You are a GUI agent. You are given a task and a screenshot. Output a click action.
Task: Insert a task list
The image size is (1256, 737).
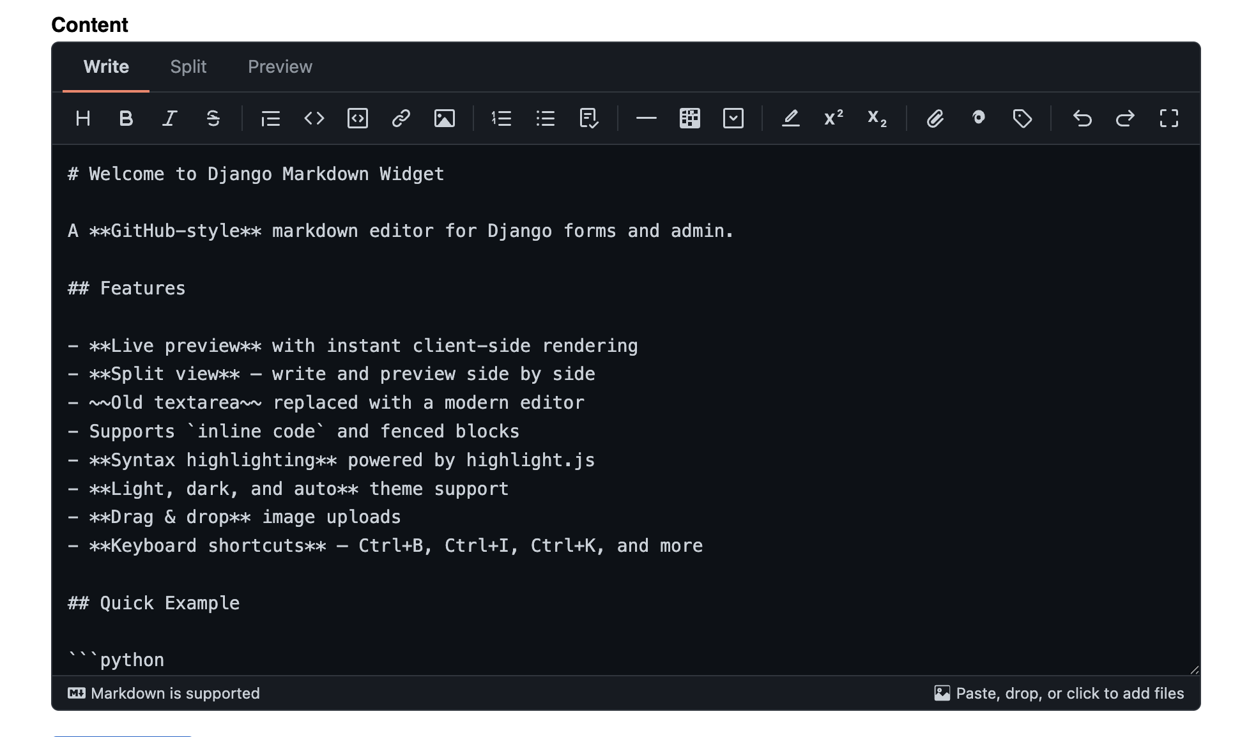tap(588, 118)
